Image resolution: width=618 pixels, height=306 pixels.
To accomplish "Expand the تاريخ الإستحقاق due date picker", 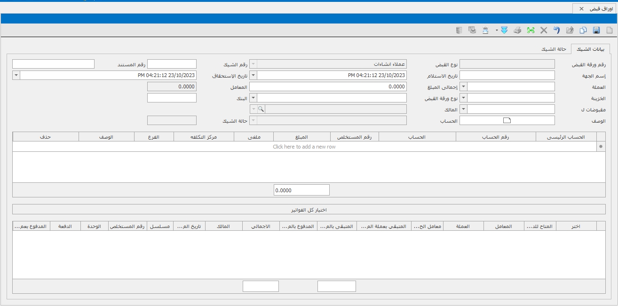I will coord(16,75).
